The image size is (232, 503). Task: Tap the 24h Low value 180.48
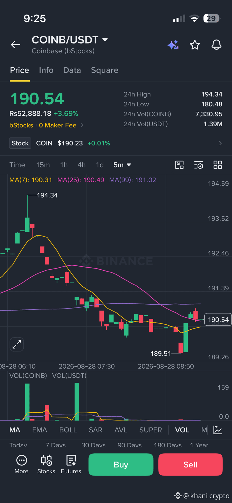(212, 104)
